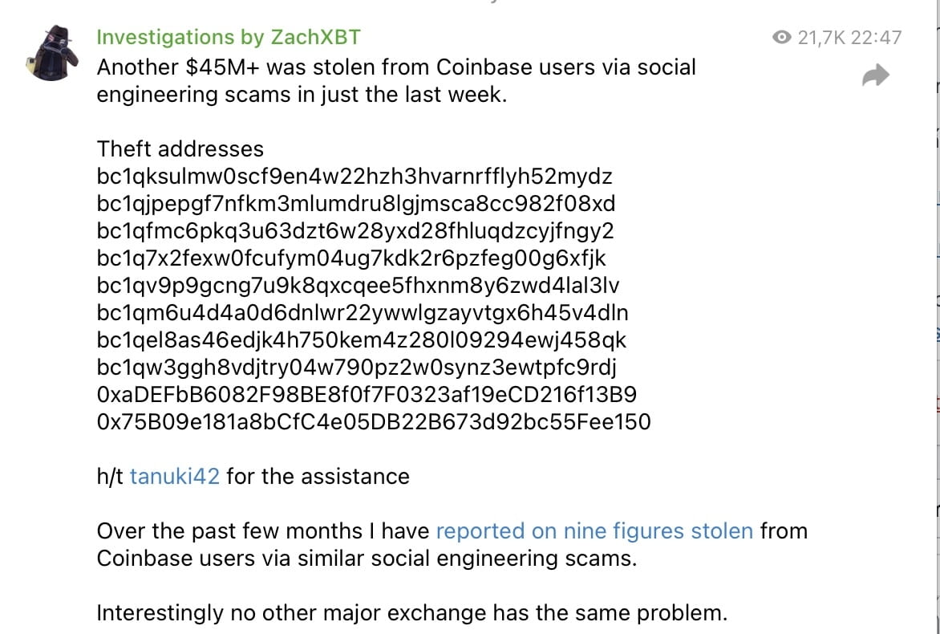Image resolution: width=940 pixels, height=634 pixels.
Task: Click the forward arrow to share the post
Action: coord(876,74)
